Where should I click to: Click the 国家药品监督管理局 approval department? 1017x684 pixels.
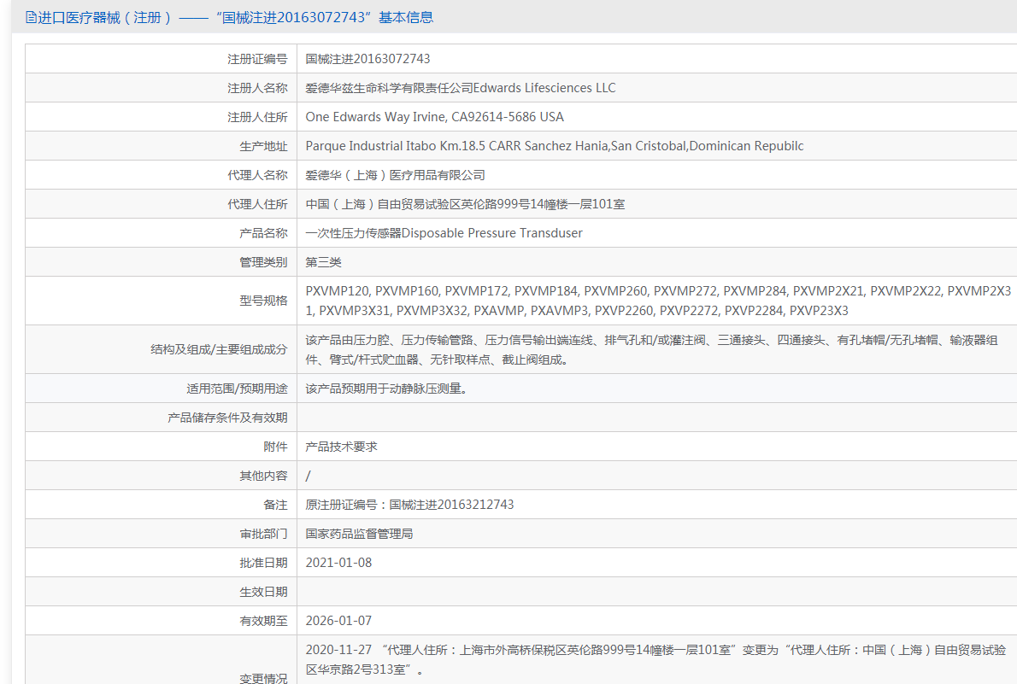tap(359, 534)
